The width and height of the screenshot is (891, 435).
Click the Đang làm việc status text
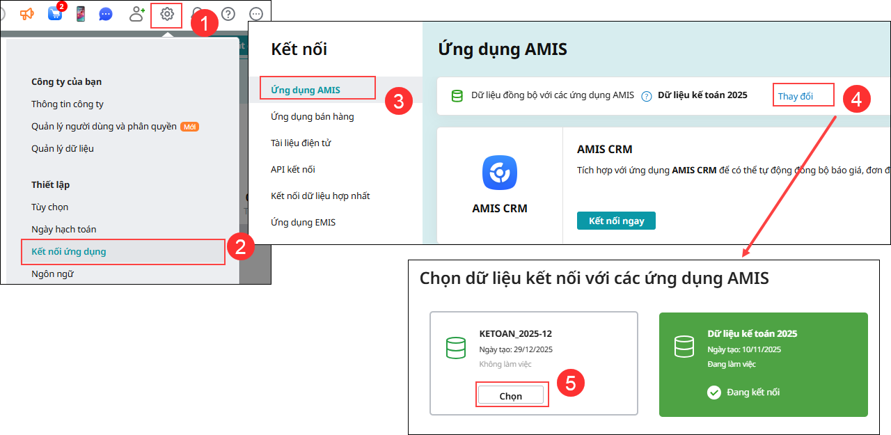(732, 364)
